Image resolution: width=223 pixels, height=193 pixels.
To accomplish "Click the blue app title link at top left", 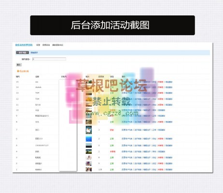I will (24, 45).
